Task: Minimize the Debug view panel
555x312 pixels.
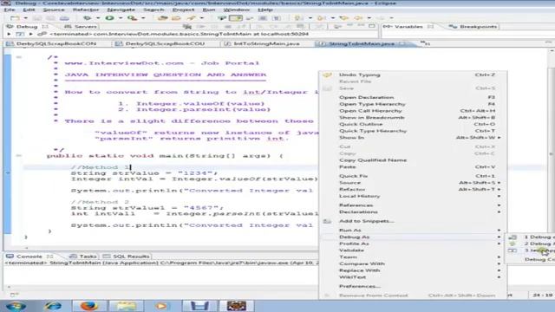Action: [361, 26]
